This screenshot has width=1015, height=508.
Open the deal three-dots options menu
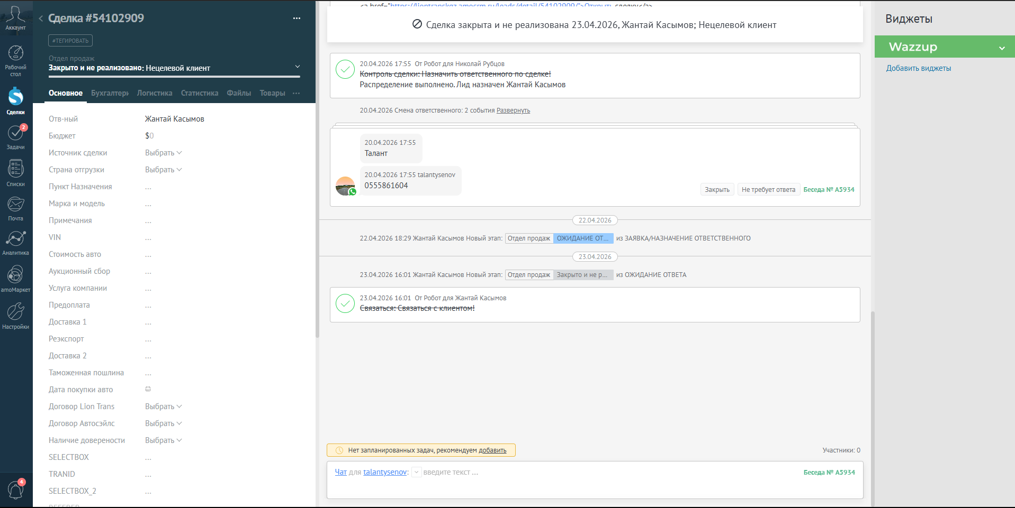point(297,18)
